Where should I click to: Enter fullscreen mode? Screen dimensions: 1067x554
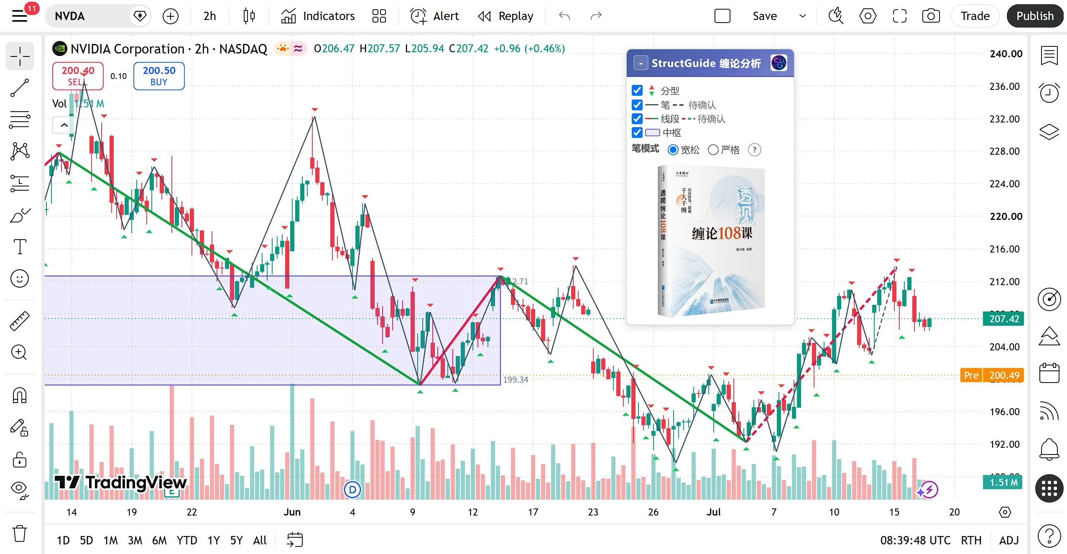coord(899,16)
